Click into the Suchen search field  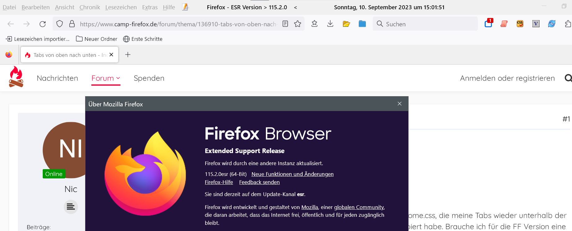[x=425, y=24]
